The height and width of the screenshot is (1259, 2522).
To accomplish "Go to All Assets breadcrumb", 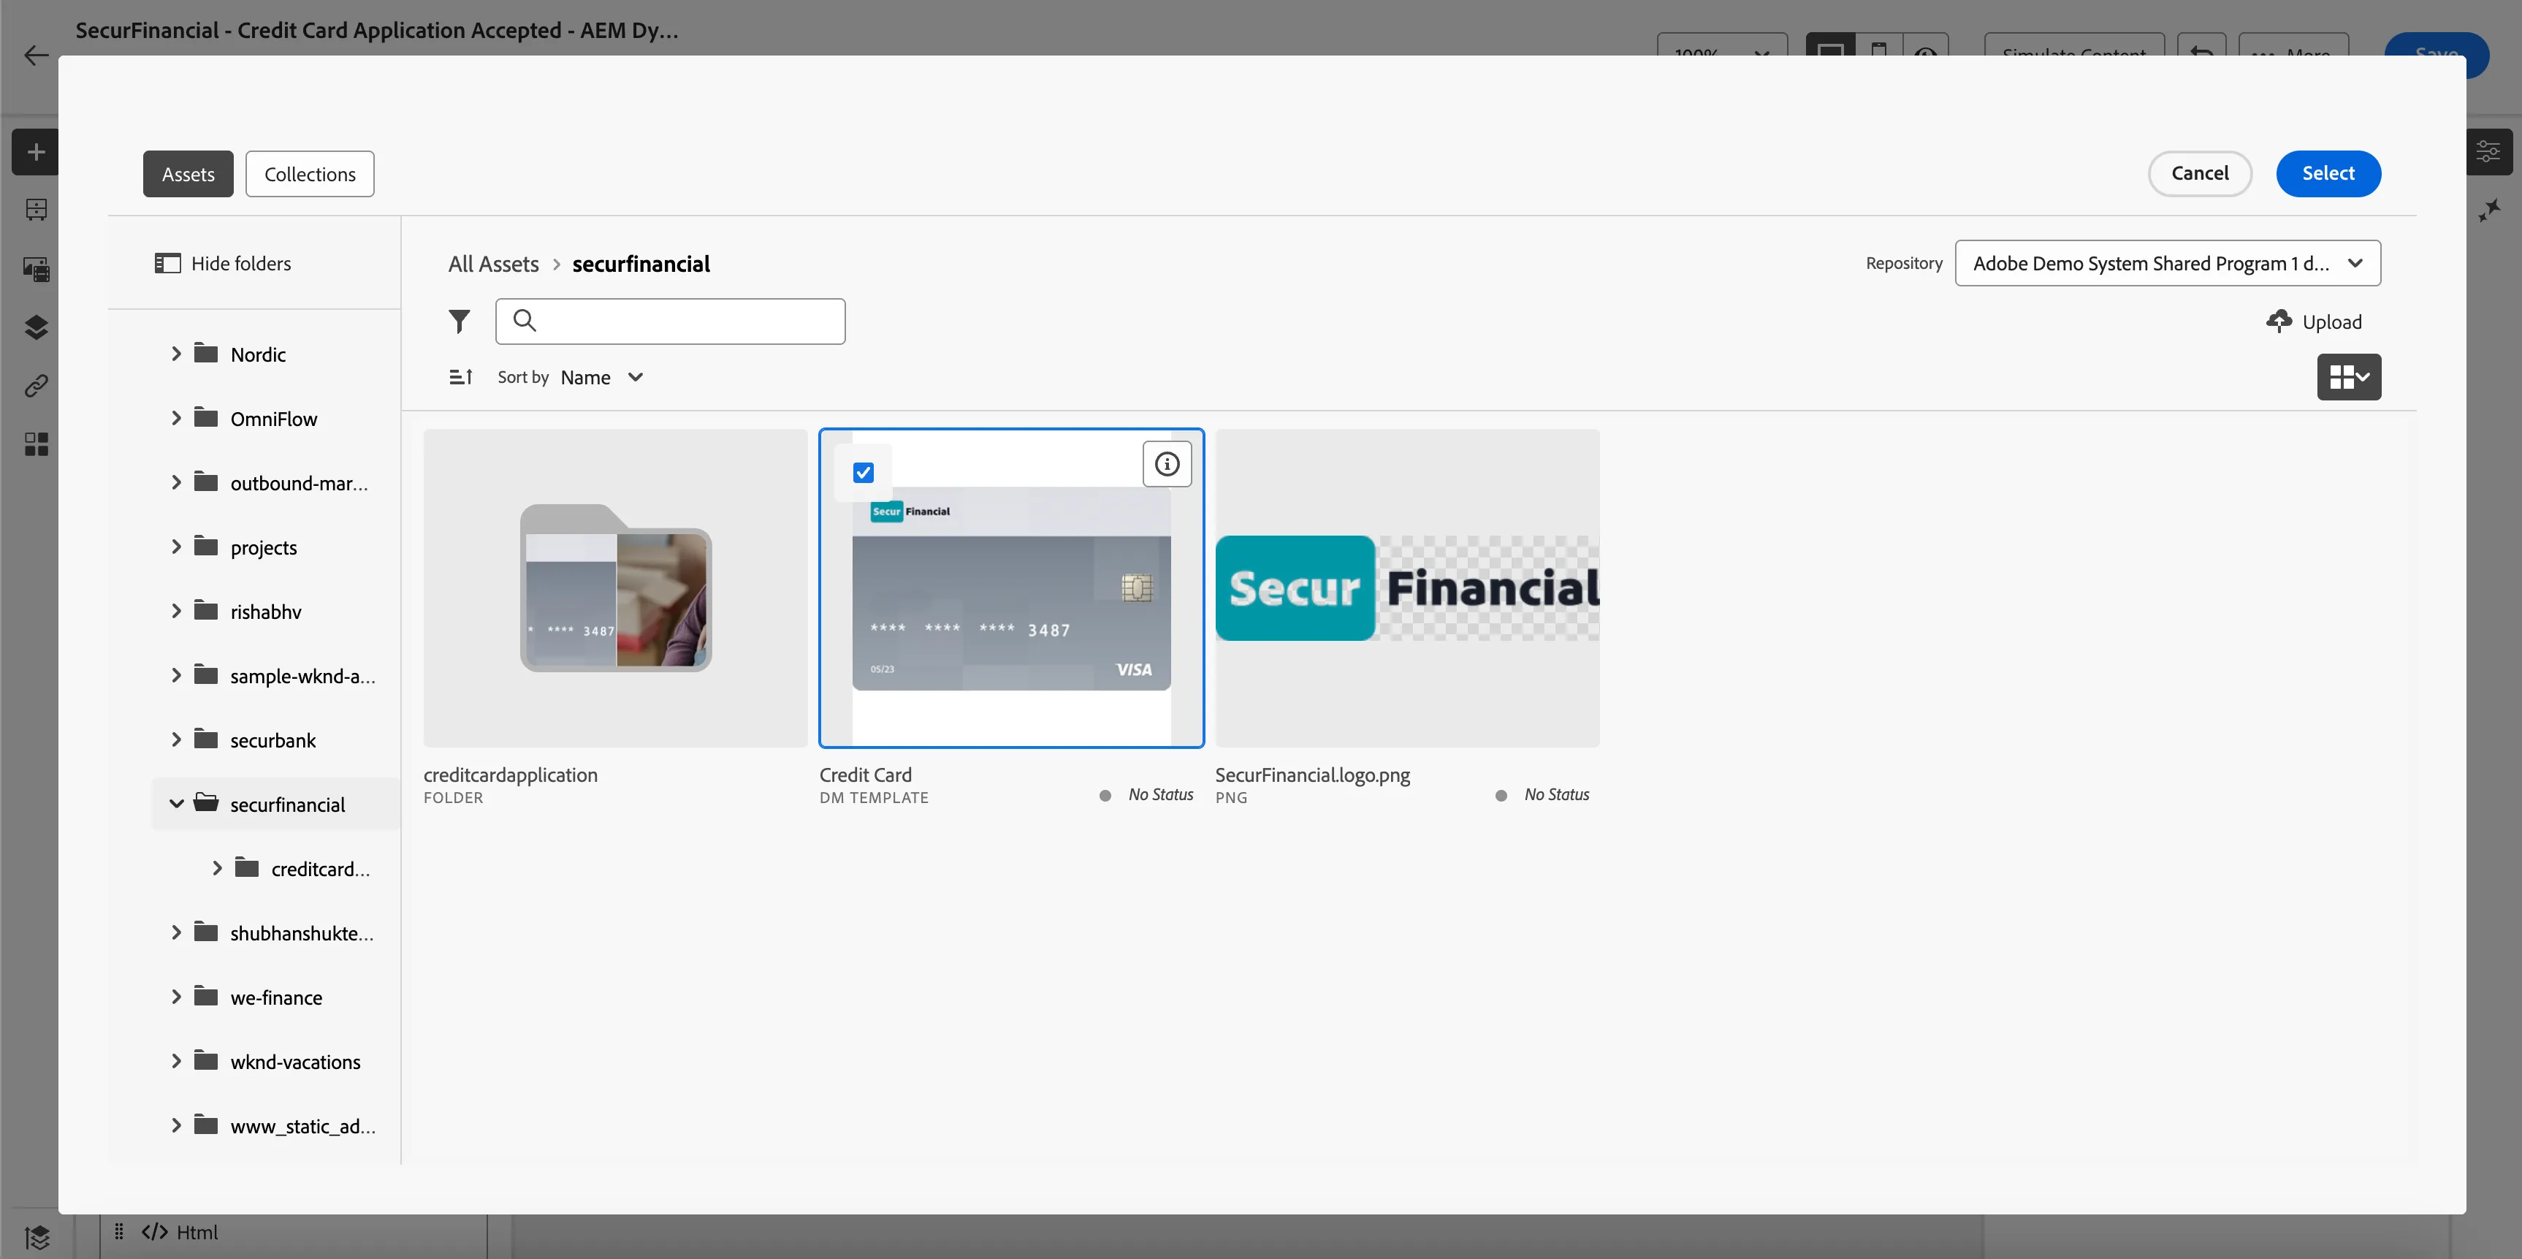I will click(493, 265).
